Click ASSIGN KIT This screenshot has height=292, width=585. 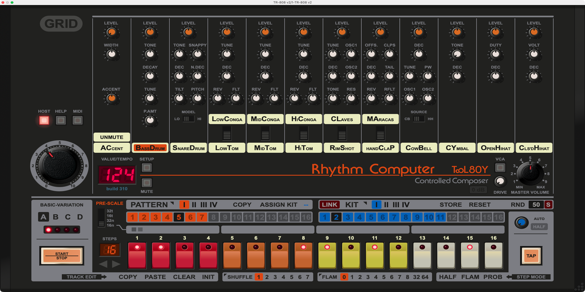tap(278, 205)
